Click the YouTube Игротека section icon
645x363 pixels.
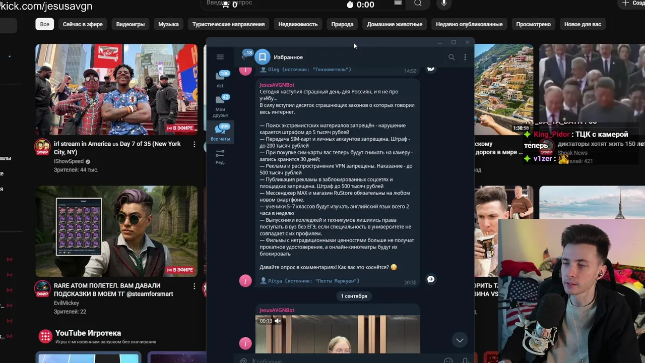pyautogui.click(x=45, y=336)
